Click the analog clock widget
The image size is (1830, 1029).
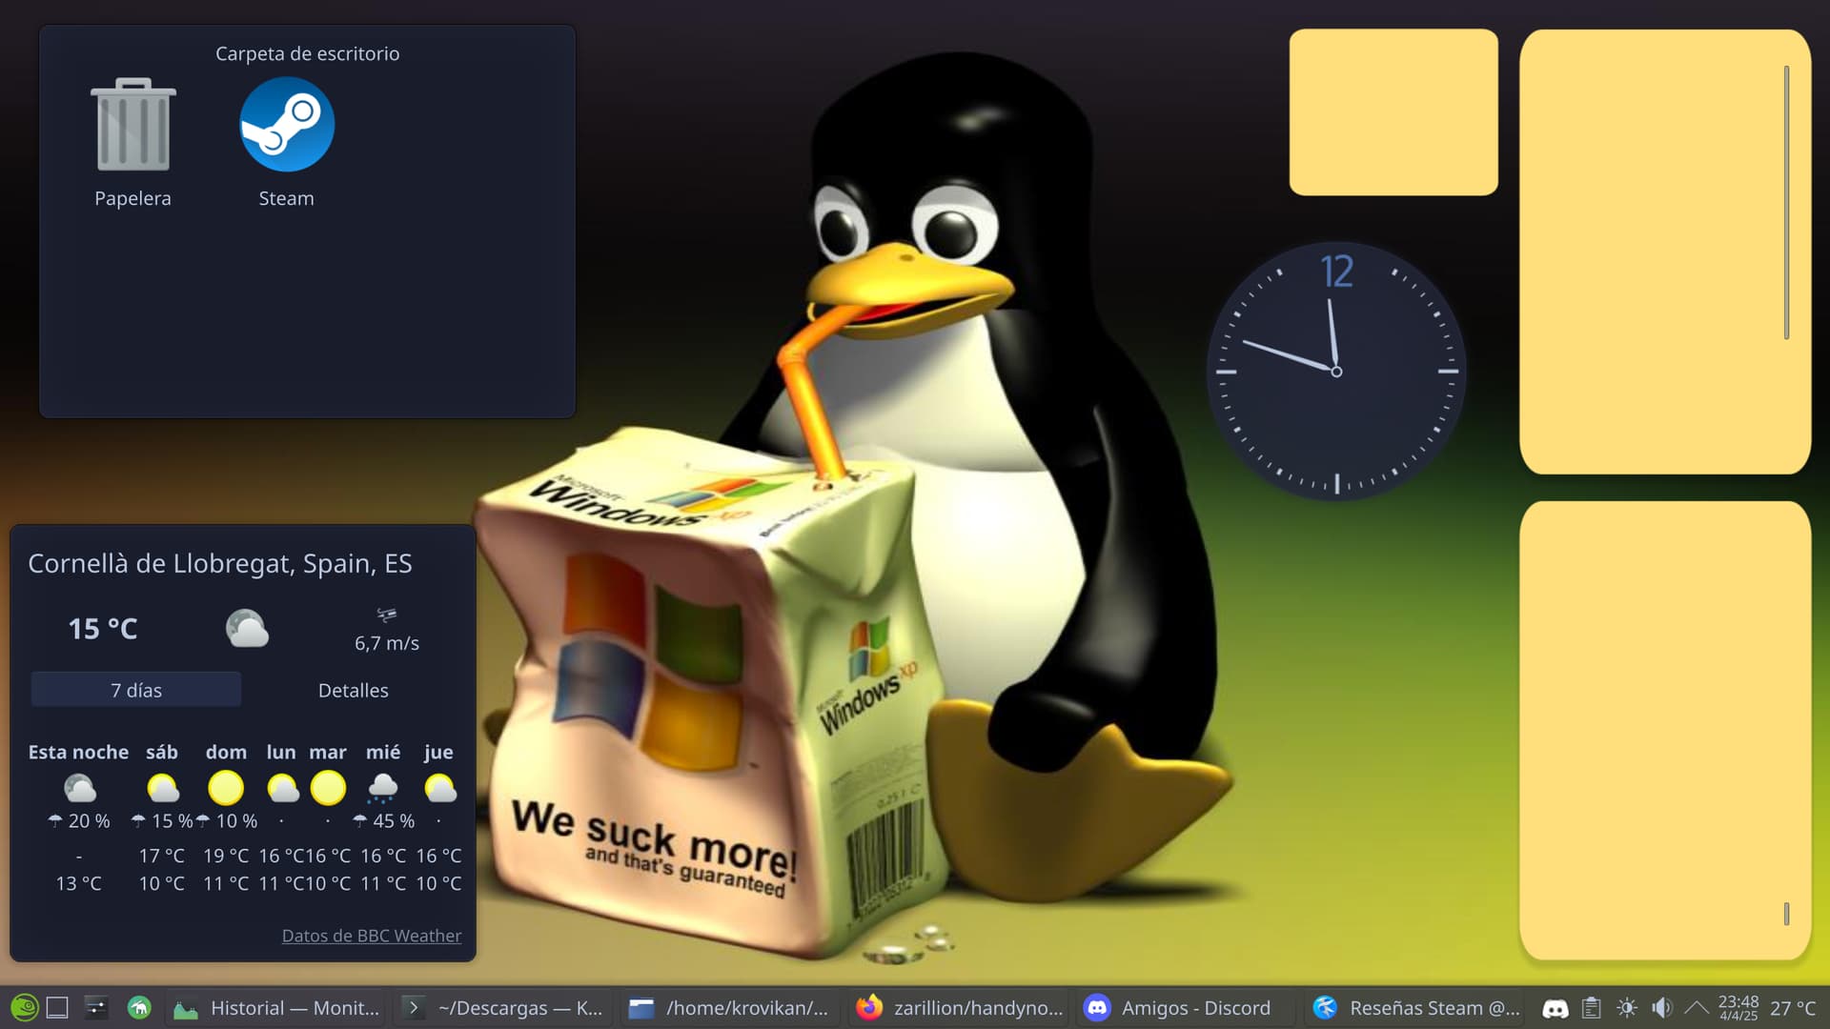point(1336,372)
